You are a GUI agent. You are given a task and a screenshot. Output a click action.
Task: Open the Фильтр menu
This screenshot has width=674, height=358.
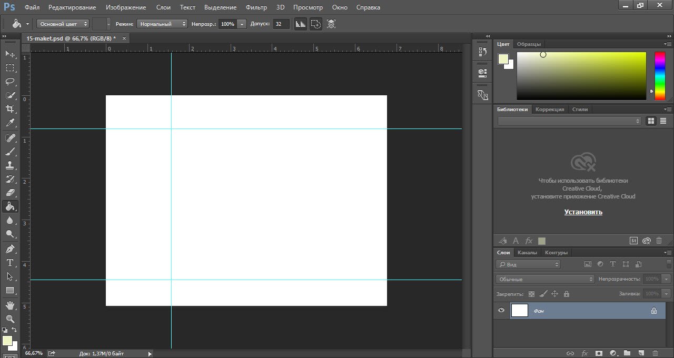pos(256,7)
